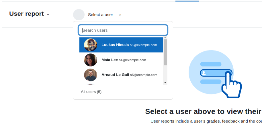Click the scrollbar up arrow in user list
262x128 pixels.
pos(165,38)
